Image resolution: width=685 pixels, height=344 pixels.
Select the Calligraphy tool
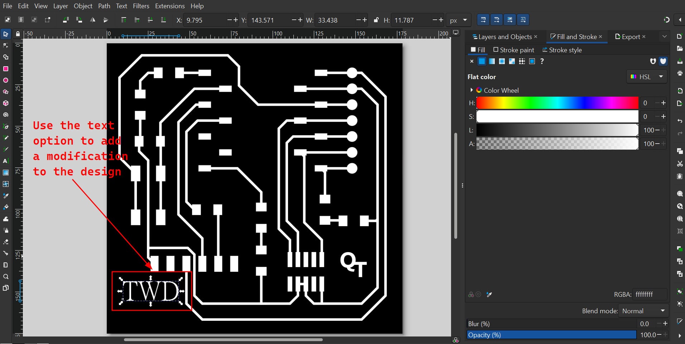point(6,149)
